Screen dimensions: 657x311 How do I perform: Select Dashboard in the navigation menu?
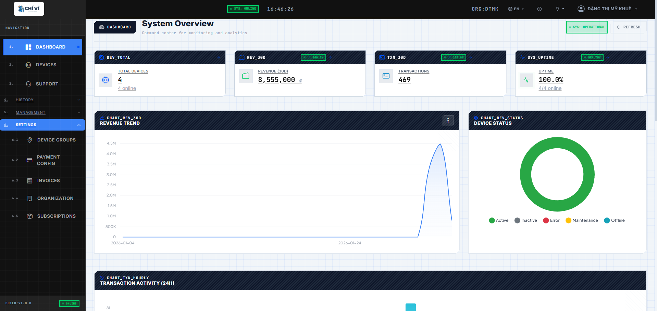[50, 47]
